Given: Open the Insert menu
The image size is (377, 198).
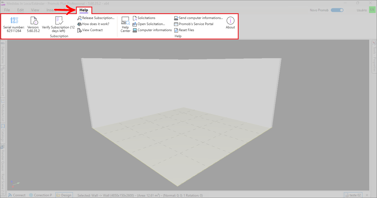Looking at the screenshot, I should click(52, 10).
